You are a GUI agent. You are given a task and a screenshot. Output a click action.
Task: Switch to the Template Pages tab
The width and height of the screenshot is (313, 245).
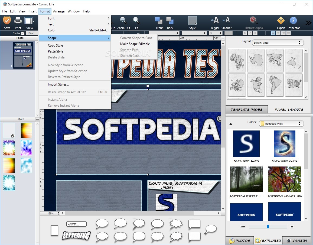(246, 110)
